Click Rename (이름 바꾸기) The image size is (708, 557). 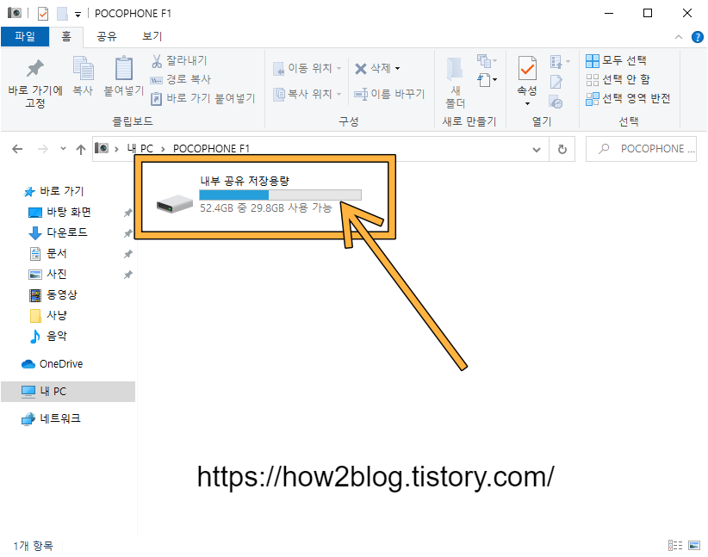[389, 94]
